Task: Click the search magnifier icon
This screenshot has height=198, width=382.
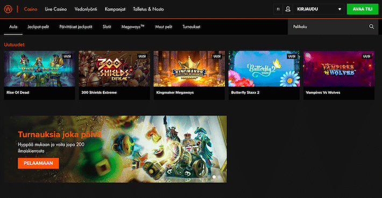Action: tap(371, 27)
